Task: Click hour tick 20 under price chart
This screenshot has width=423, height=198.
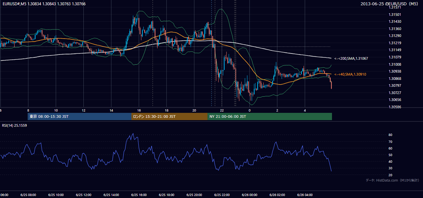Action: tap(194, 111)
